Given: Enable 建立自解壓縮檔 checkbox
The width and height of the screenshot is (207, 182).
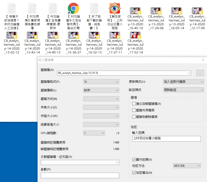Looking at the screenshot, I should 134,104.
